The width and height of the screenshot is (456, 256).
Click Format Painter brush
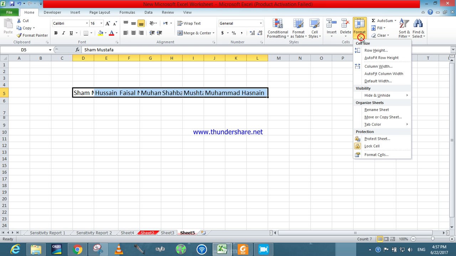pyautogui.click(x=19, y=35)
